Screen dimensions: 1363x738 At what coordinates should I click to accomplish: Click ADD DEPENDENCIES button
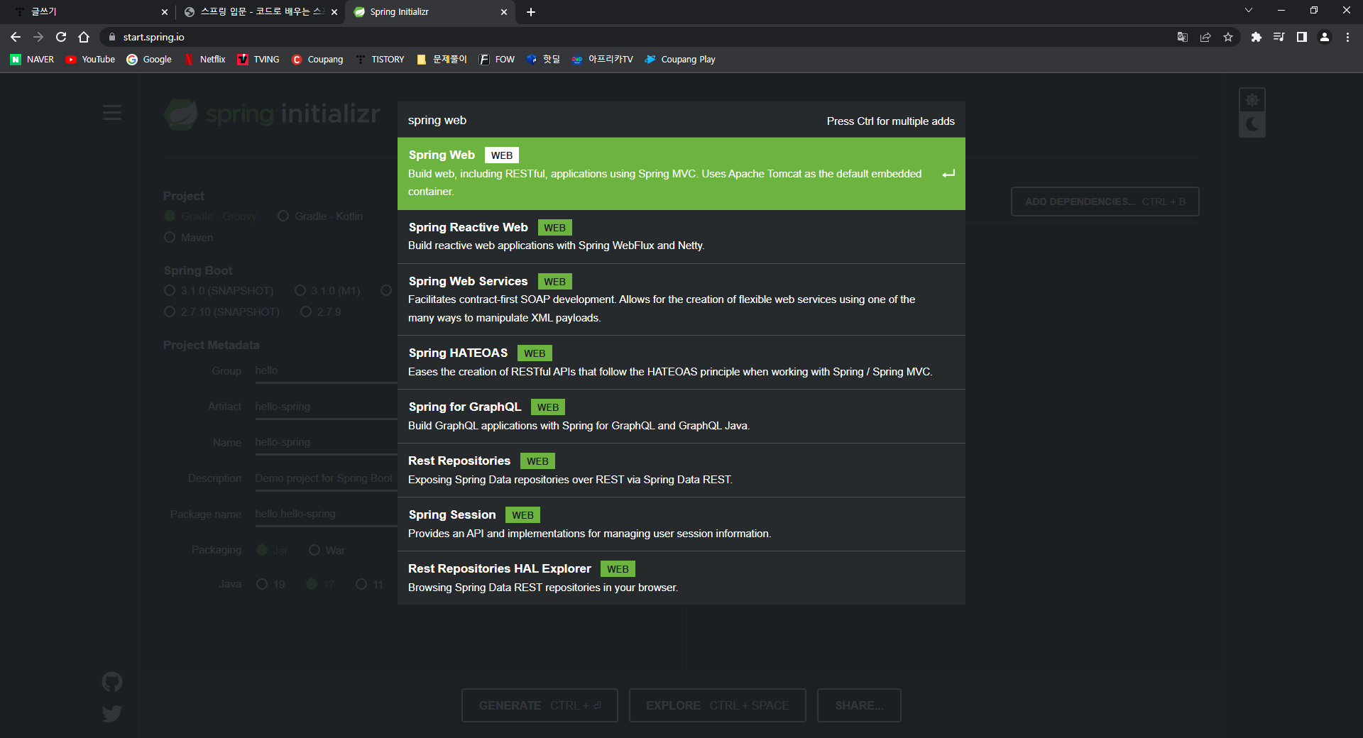pyautogui.click(x=1105, y=202)
